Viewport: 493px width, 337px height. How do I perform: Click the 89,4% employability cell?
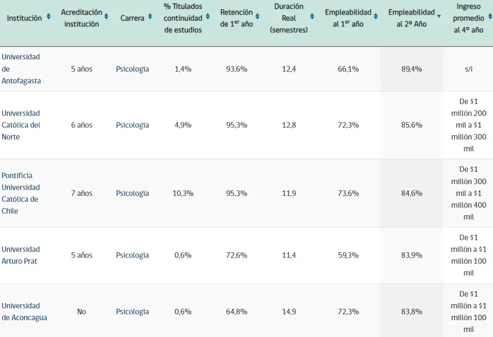pos(412,69)
